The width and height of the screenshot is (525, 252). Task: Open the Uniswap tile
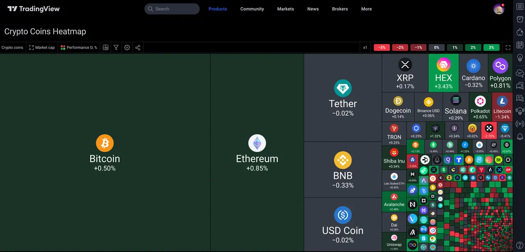click(x=394, y=242)
